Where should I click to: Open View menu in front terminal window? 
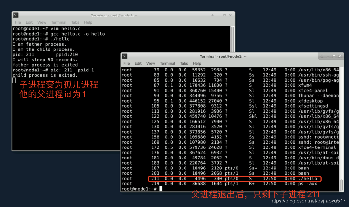pos(151,63)
